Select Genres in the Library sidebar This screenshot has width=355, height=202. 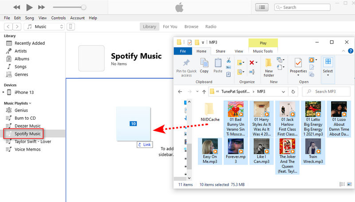(x=21, y=74)
